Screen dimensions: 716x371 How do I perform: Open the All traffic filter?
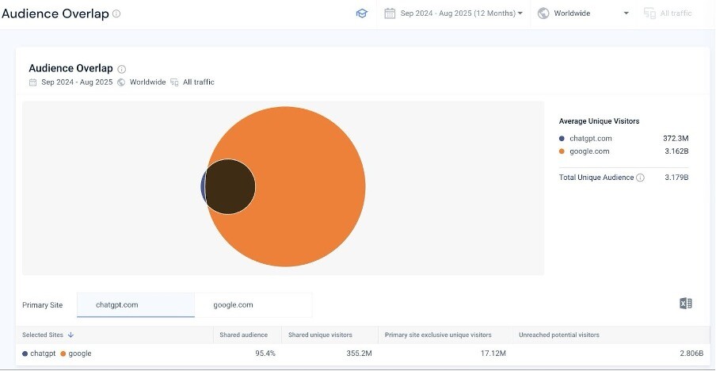[x=676, y=13]
